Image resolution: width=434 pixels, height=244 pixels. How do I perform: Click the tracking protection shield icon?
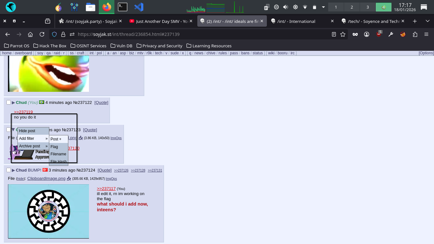(x=54, y=34)
